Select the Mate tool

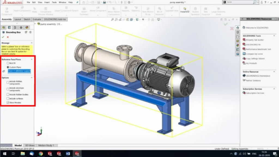(35, 10)
